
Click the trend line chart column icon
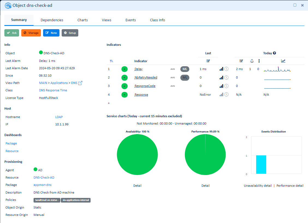pyautogui.click(x=283, y=61)
